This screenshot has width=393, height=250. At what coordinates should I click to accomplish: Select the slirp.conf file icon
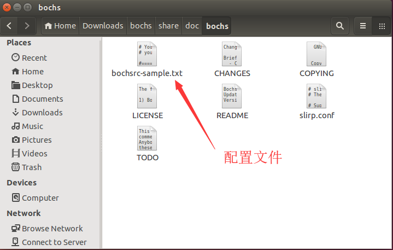tap(316, 96)
